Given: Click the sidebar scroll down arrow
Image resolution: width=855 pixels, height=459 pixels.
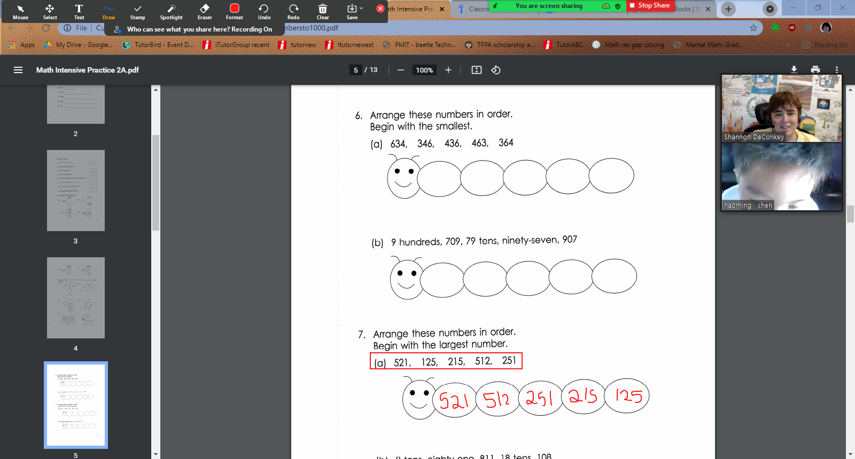Looking at the screenshot, I should coord(156,454).
